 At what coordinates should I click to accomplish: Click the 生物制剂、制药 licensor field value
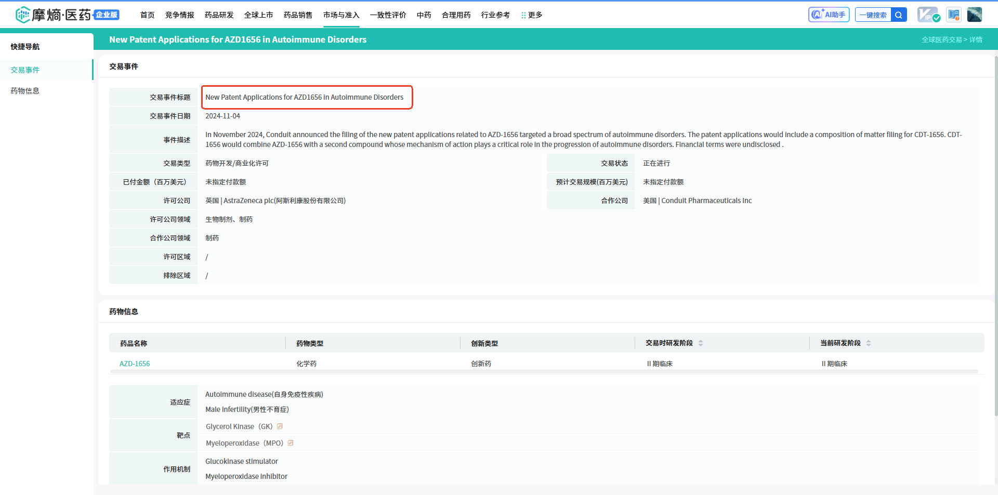coord(229,219)
